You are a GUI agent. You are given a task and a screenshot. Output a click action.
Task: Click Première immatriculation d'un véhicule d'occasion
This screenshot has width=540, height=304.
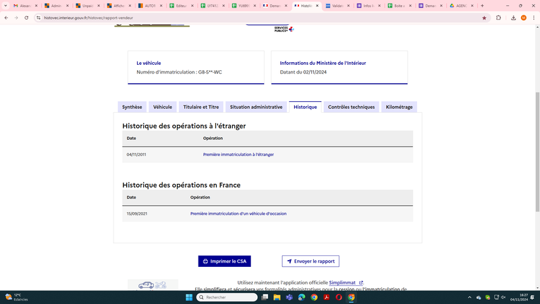click(x=238, y=213)
